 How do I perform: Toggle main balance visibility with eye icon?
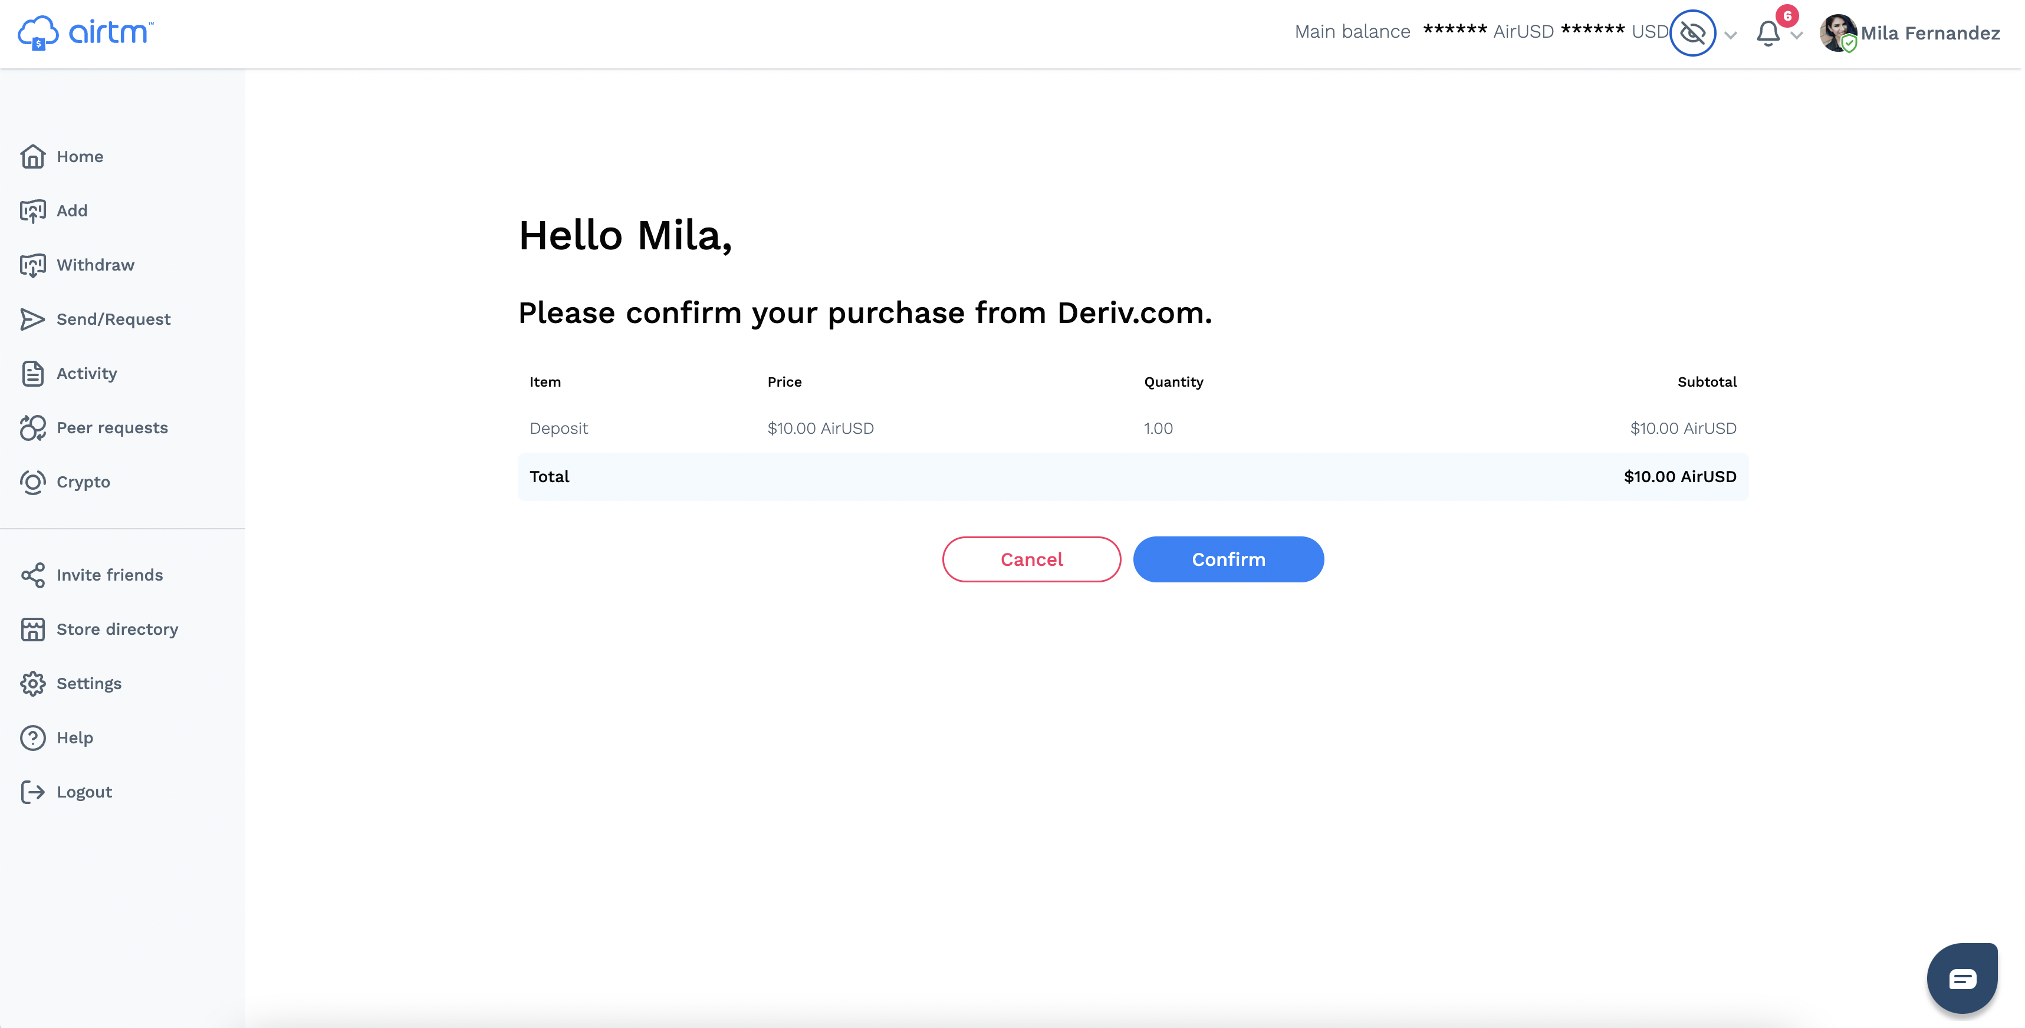tap(1692, 33)
